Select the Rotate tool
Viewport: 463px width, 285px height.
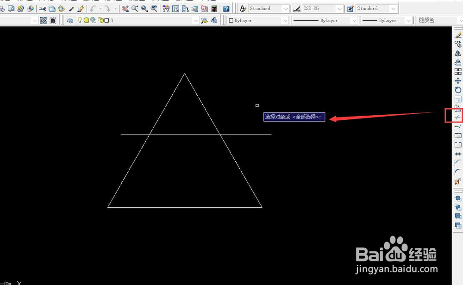point(458,90)
